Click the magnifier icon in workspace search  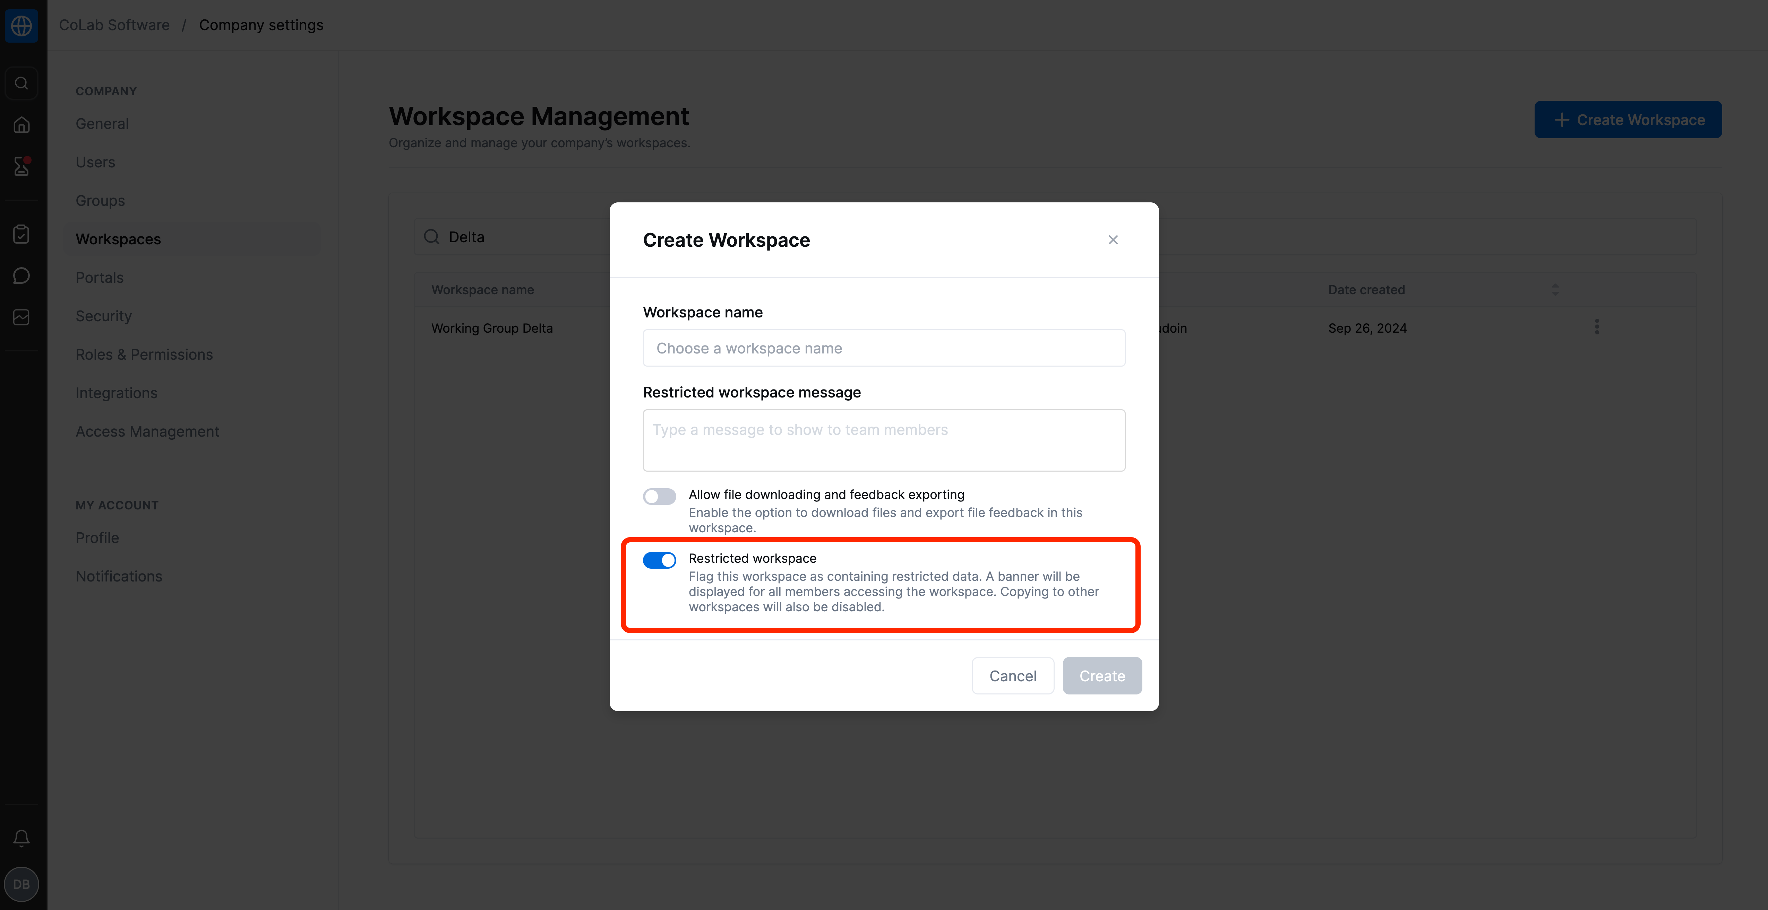[432, 237]
